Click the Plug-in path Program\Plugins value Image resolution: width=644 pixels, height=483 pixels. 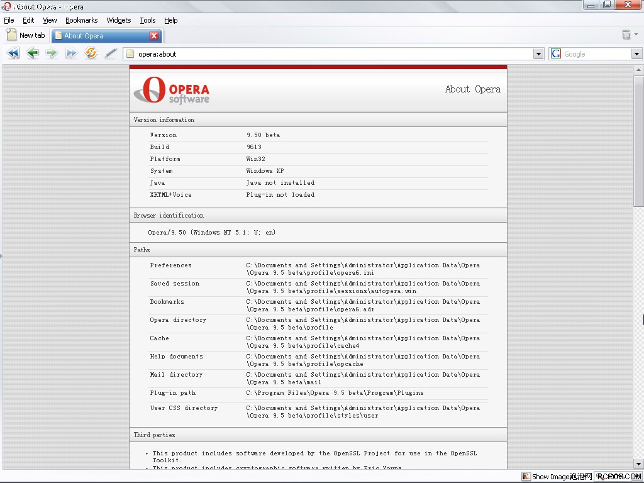pos(335,392)
